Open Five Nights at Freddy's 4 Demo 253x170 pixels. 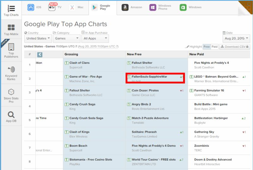tap(154, 146)
